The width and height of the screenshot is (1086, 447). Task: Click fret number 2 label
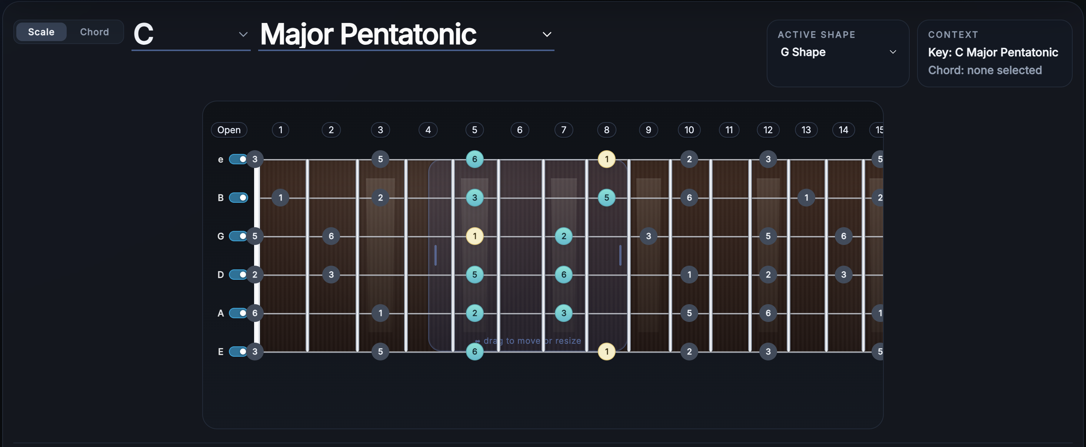[331, 130]
